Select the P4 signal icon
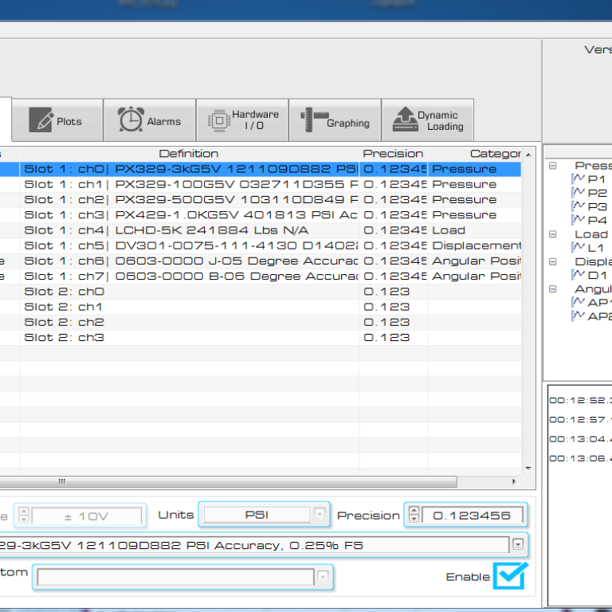This screenshot has height=612, width=612. (x=578, y=220)
